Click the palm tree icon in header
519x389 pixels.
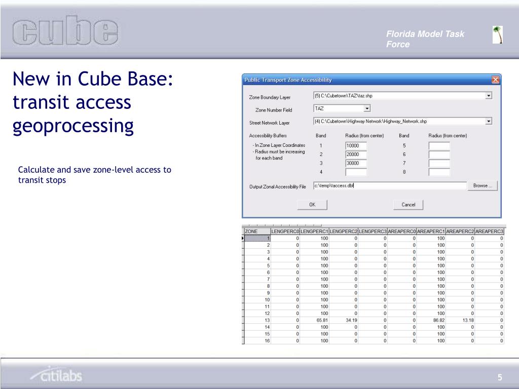[498, 35]
